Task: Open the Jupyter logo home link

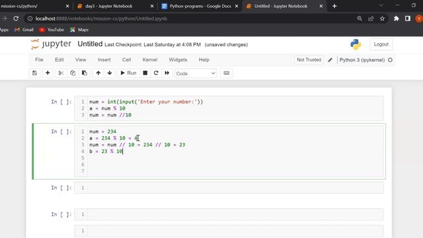Action: point(51,44)
